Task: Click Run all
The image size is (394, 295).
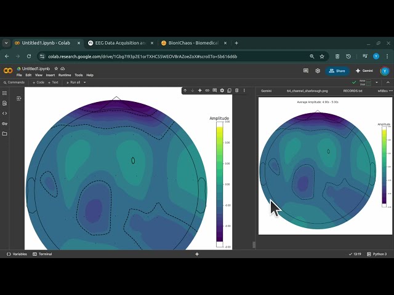Action: point(73,82)
